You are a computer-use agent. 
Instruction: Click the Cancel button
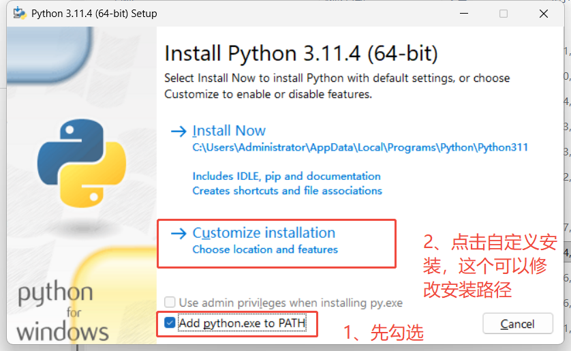517,323
